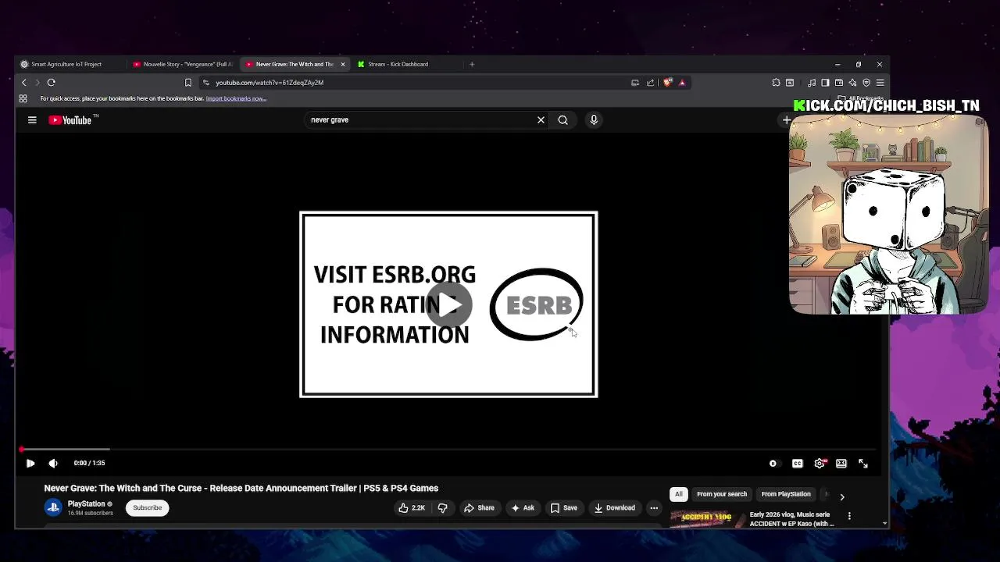
Task: Open the YouTube guide hamburger menu
Action: tap(32, 120)
